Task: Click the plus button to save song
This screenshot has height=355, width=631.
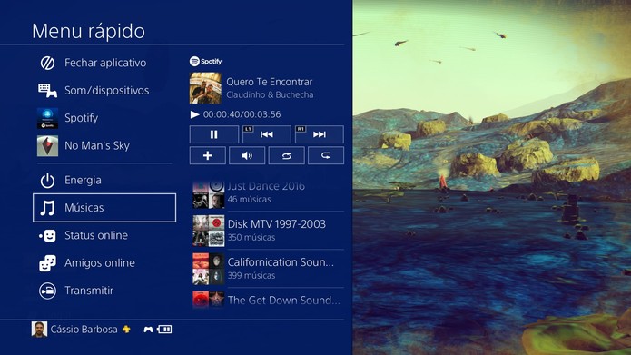Action: (x=208, y=156)
